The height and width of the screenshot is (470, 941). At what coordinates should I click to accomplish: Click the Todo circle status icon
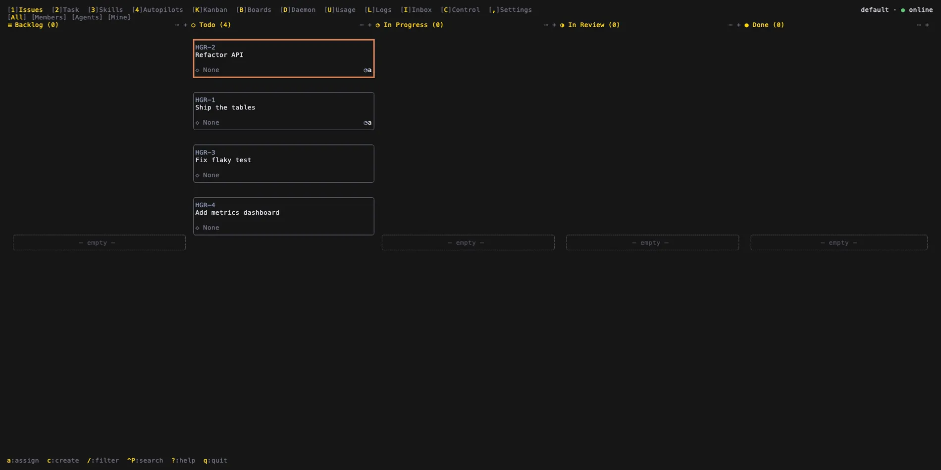click(194, 25)
